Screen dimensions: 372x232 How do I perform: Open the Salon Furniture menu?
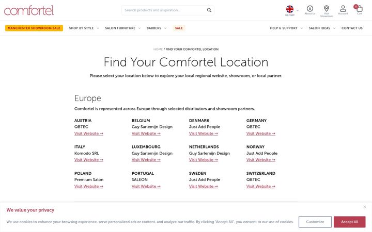120,28
